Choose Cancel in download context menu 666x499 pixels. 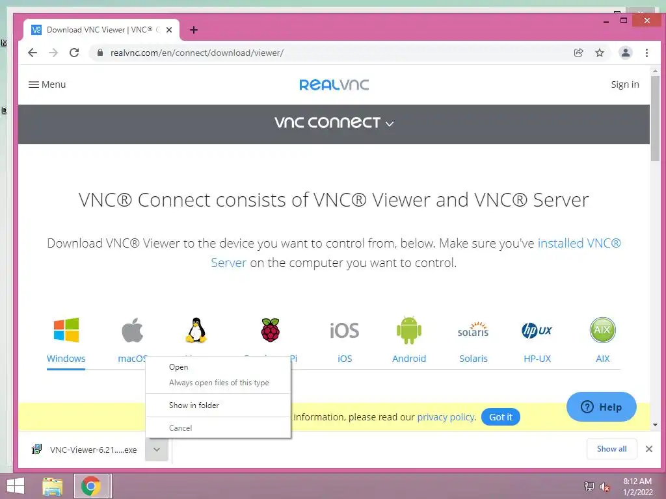point(219,428)
